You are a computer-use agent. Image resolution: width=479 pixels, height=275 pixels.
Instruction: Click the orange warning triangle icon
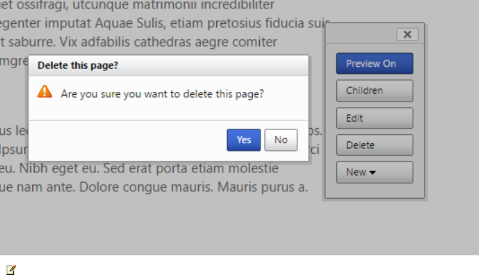pyautogui.click(x=45, y=92)
